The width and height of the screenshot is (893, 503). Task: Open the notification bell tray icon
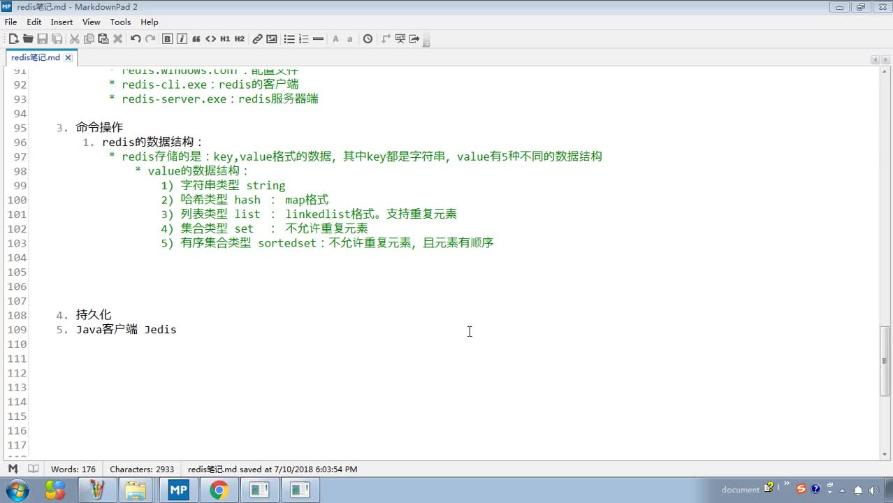859,490
